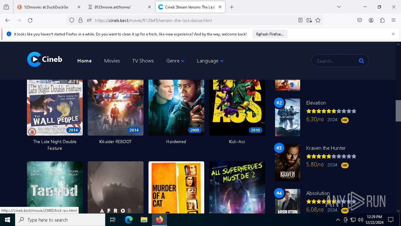Image resolution: width=401 pixels, height=226 pixels.
Task: Open site permissions icon in address bar
Action: click(x=89, y=20)
